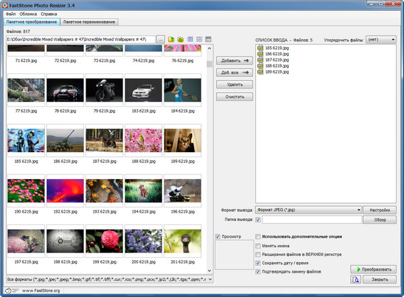This screenshot has width=404, height=297.
Task: Go up one folder level icon
Action: click(171, 40)
